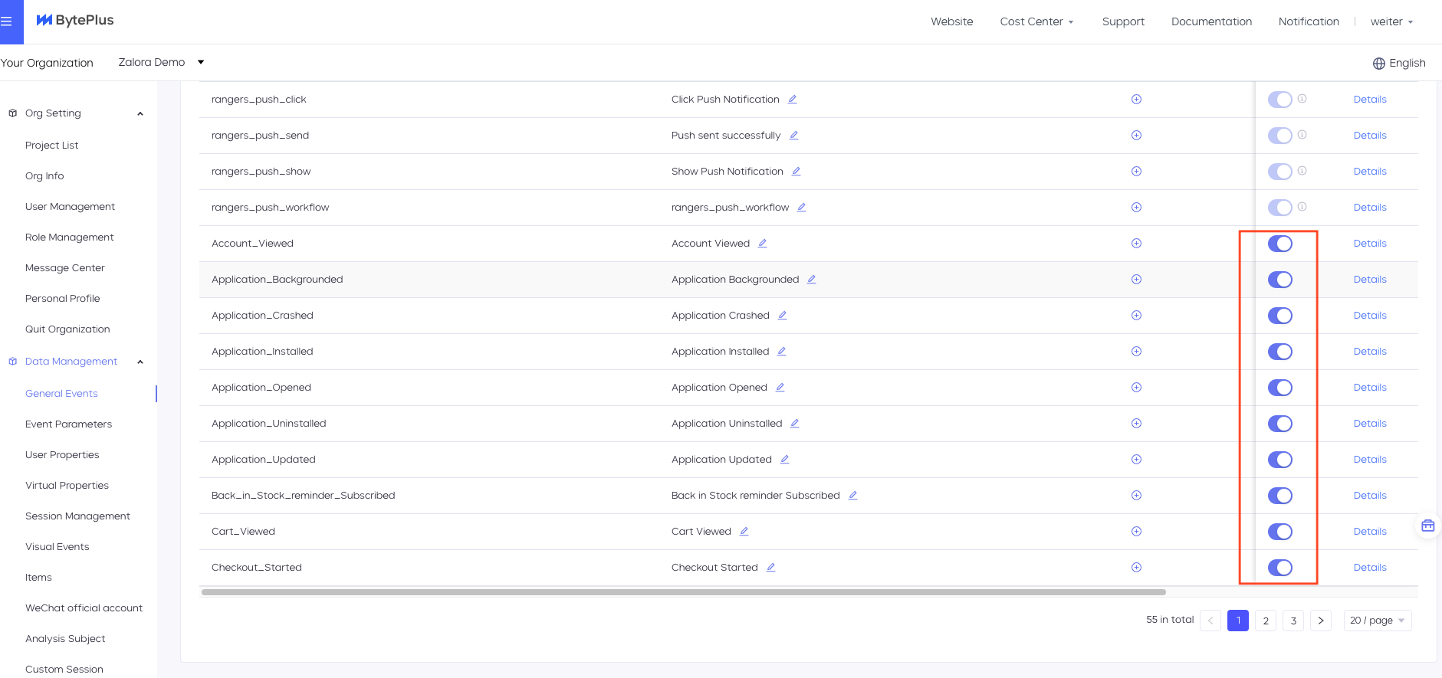Click plus icon for rangers_push_click row
Viewport: 1442px width, 678px height.
click(1137, 100)
